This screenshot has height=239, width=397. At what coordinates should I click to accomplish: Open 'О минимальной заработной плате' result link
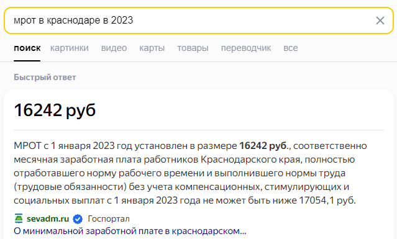pos(130,231)
